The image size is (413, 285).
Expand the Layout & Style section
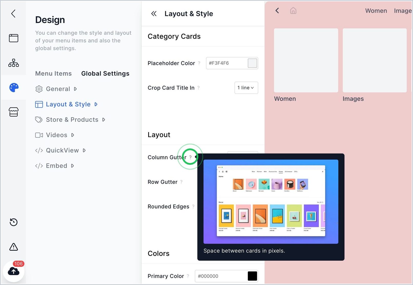click(x=66, y=104)
